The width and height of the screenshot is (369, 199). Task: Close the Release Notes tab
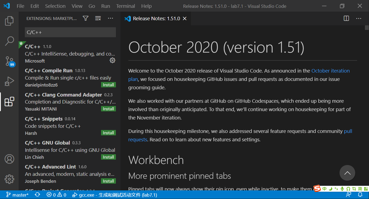tap(185, 18)
